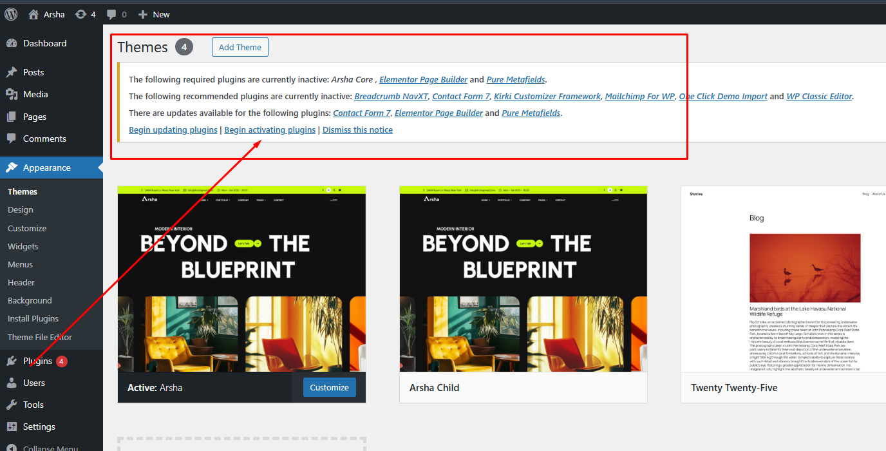
Task: Open One Click Demo Import link
Action: pyautogui.click(x=723, y=96)
